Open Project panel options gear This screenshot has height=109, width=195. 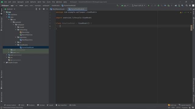(x=44, y=9)
